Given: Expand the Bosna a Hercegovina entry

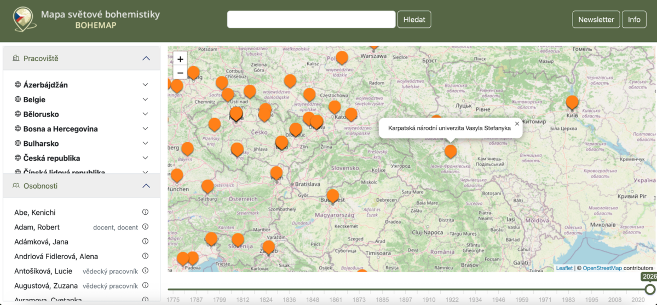Looking at the screenshot, I should coord(145,129).
